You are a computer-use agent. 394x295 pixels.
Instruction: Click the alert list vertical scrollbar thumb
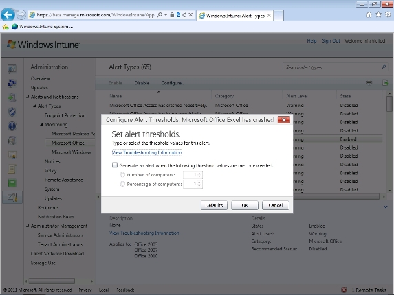point(389,104)
